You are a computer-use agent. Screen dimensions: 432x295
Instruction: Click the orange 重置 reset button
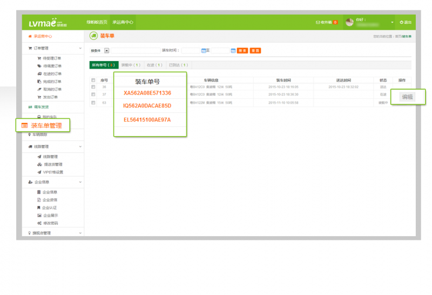click(x=255, y=51)
